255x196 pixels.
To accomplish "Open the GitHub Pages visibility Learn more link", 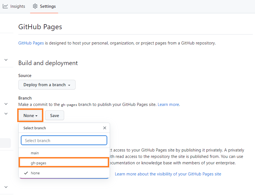I will [168, 174].
